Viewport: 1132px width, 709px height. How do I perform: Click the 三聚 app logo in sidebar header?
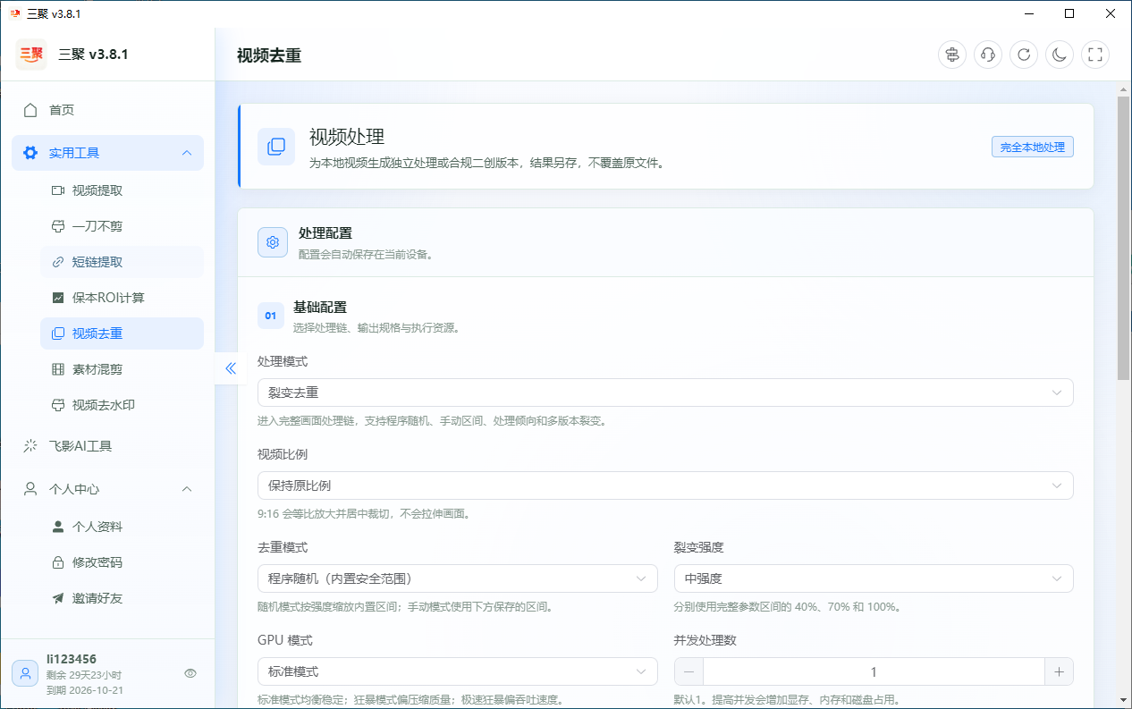[x=31, y=55]
